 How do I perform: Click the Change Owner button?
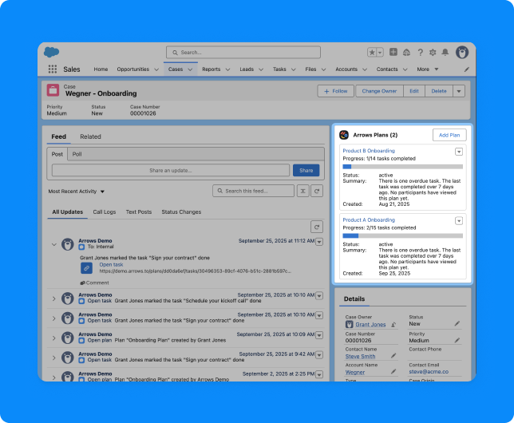(x=379, y=91)
